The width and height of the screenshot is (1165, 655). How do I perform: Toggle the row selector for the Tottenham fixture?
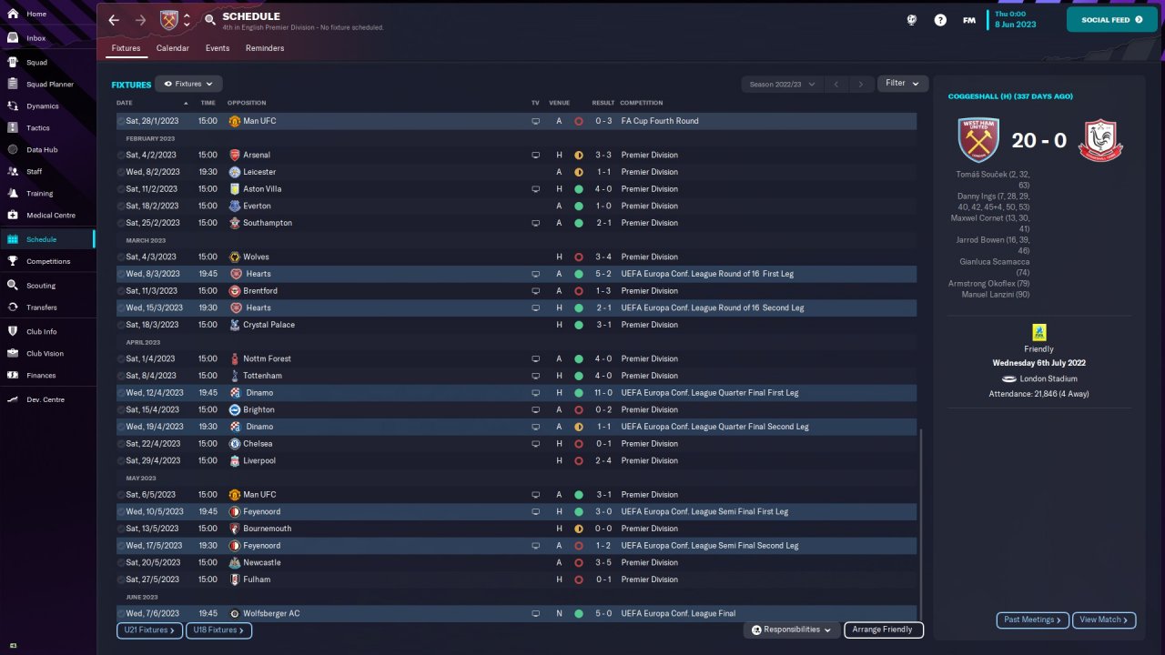pos(121,376)
